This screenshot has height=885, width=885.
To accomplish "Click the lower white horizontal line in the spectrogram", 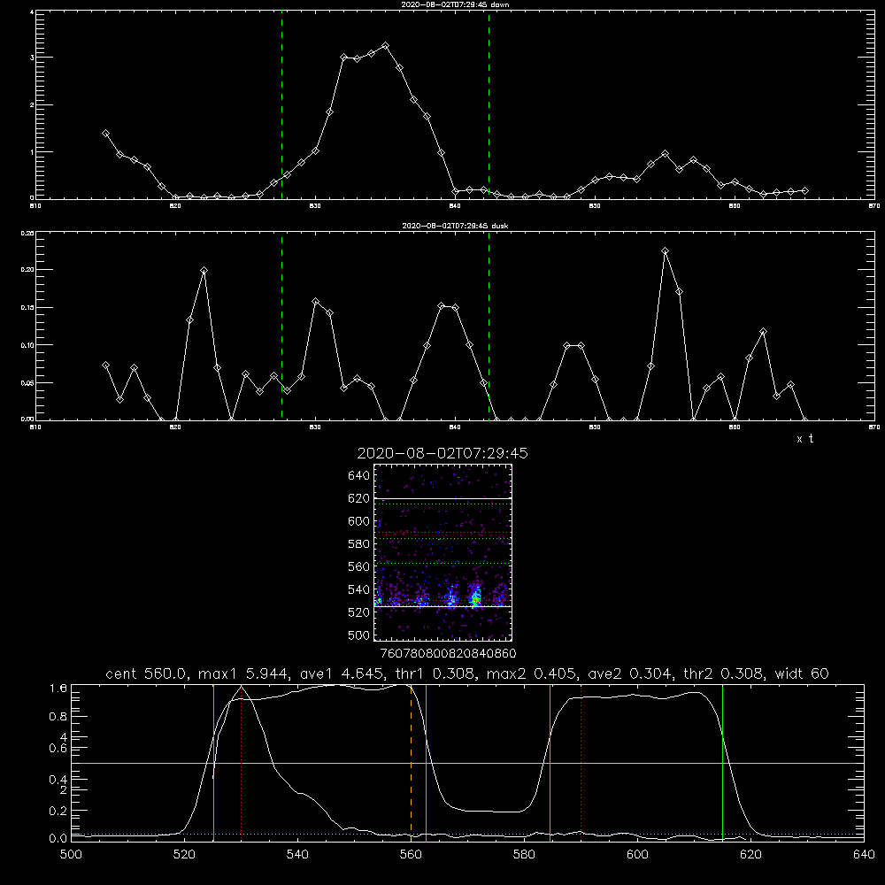I will click(x=443, y=607).
